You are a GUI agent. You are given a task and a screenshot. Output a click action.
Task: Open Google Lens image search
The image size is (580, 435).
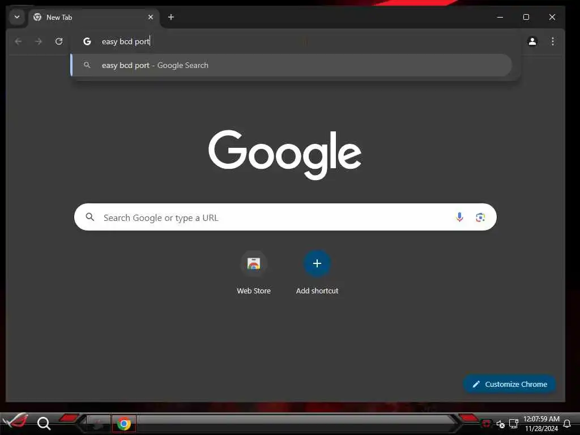point(480,217)
